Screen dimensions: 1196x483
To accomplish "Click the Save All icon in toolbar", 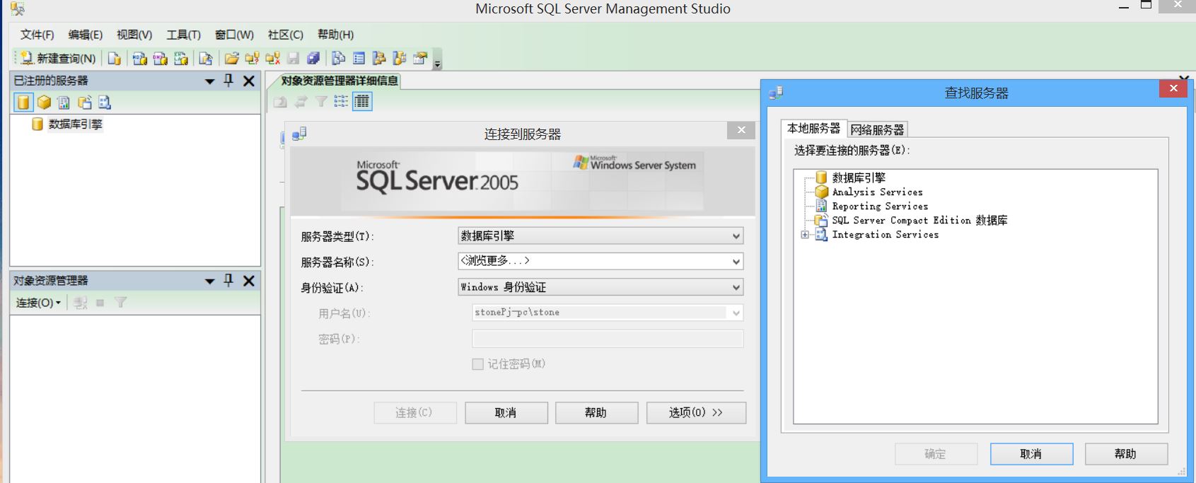I will (x=313, y=59).
